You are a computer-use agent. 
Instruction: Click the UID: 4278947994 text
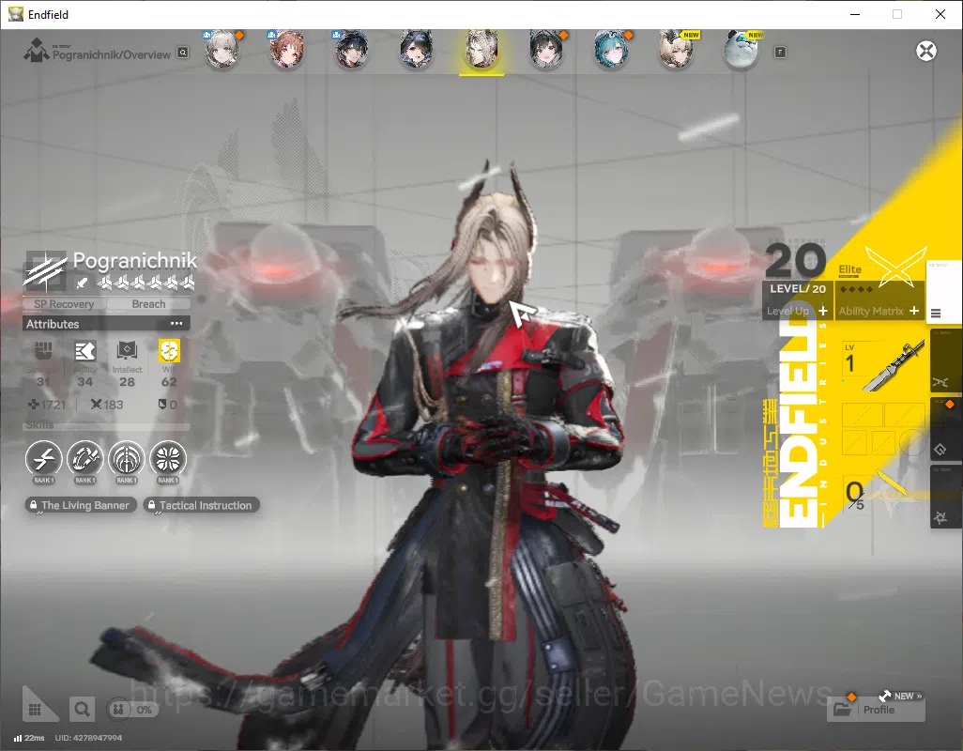88,738
